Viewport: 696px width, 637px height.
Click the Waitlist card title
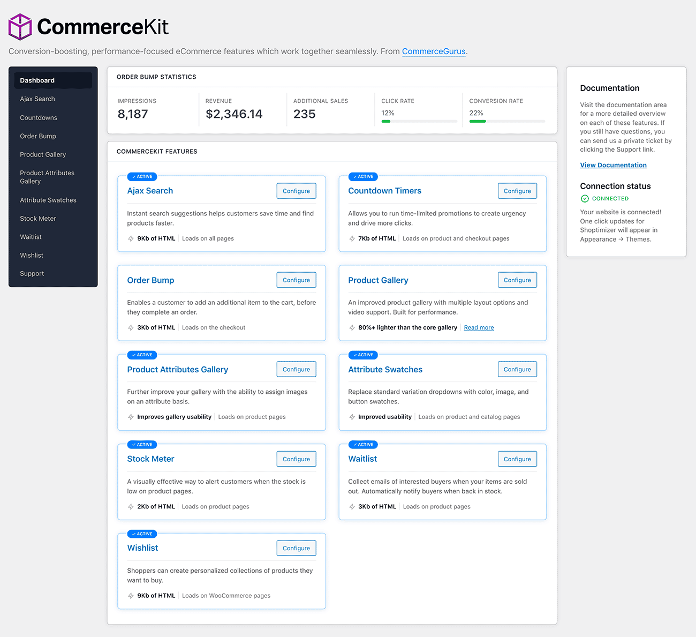pyautogui.click(x=362, y=459)
